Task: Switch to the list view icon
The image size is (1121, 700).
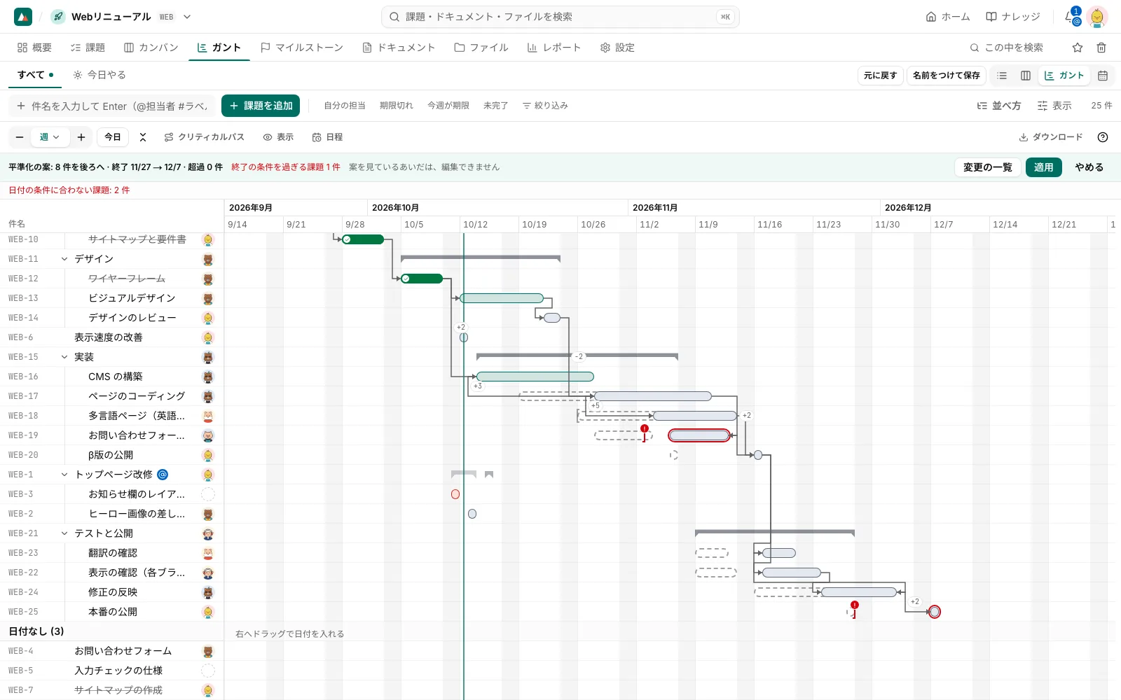Action: point(1002,76)
